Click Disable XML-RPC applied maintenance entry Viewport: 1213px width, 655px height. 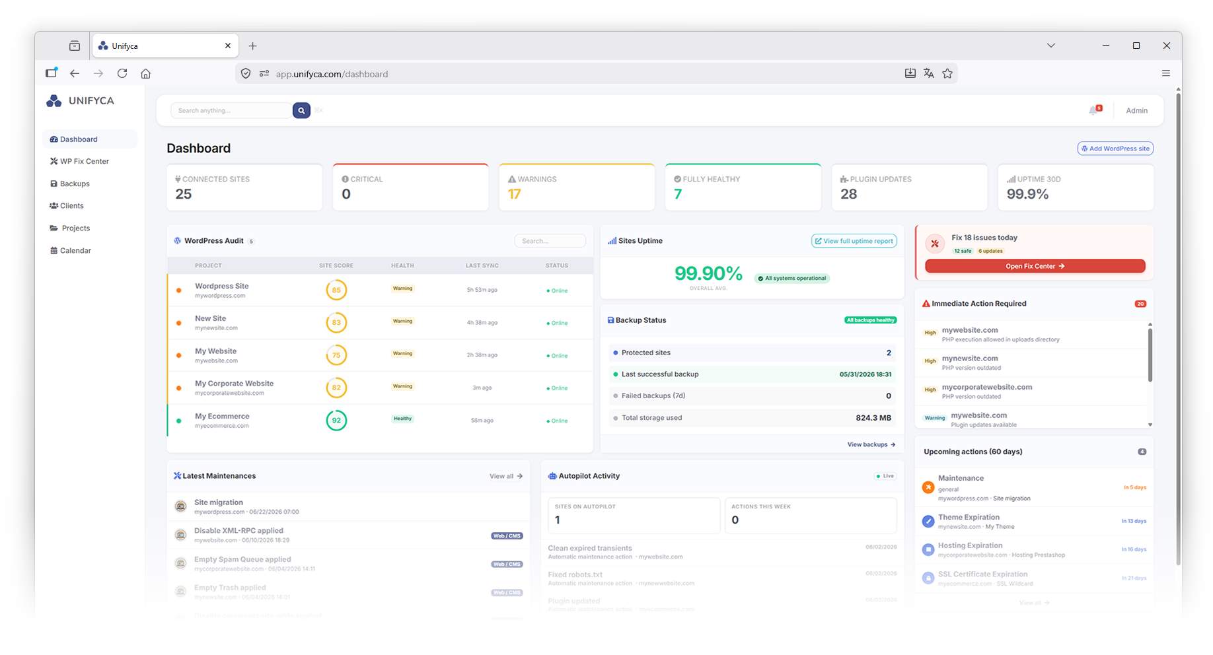pos(349,535)
